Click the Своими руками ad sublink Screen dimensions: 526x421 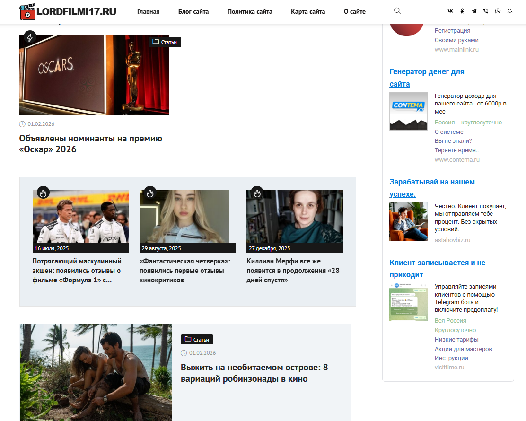tap(456, 40)
